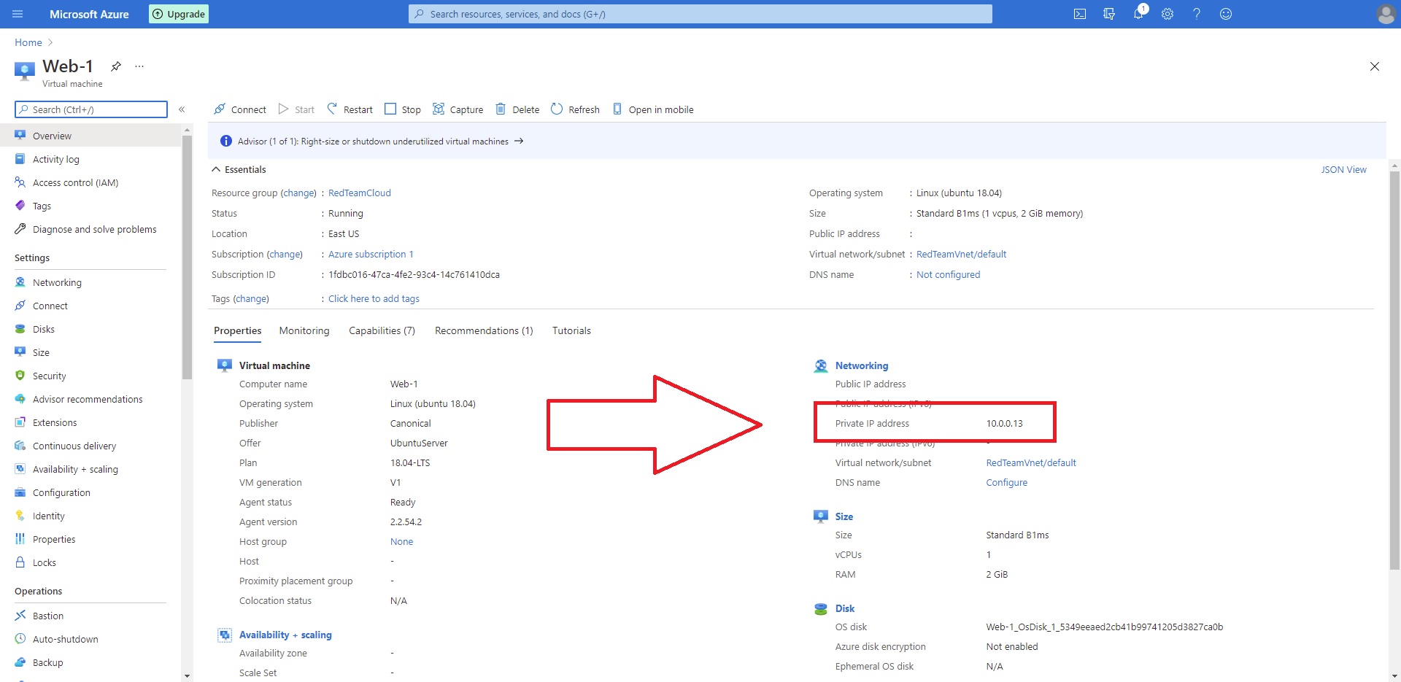Screen dimensions: 1401x682
Task: Open Bastion under Operations
Action: pyautogui.click(x=48, y=616)
